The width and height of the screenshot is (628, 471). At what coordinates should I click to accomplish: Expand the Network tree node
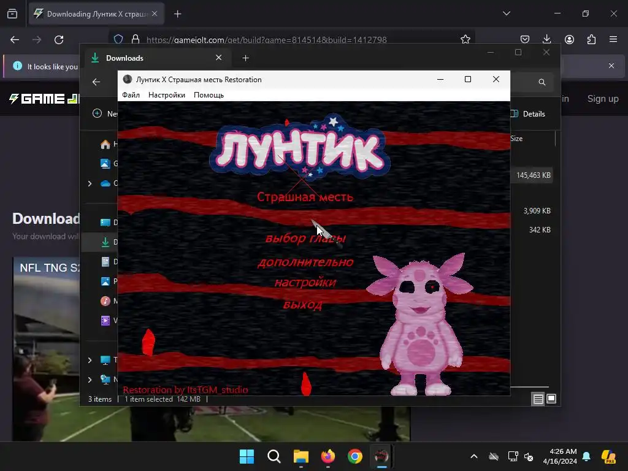click(90, 379)
